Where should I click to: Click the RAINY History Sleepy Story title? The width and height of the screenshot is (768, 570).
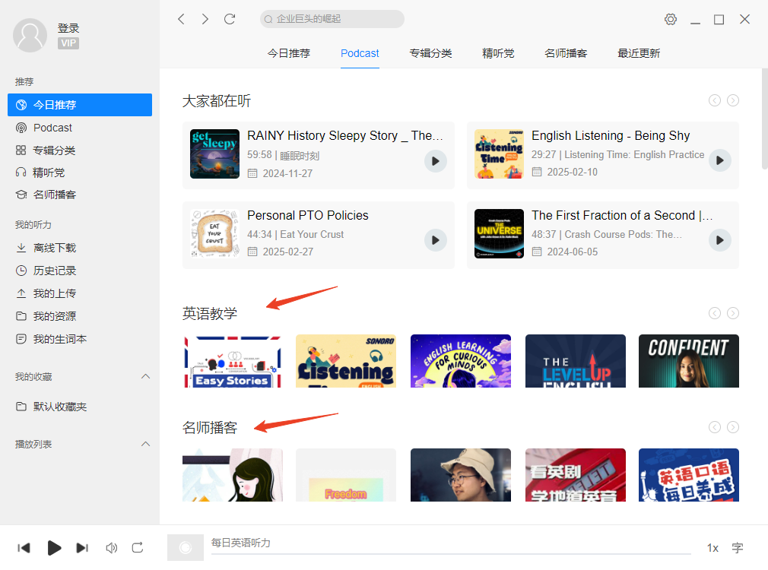click(344, 135)
